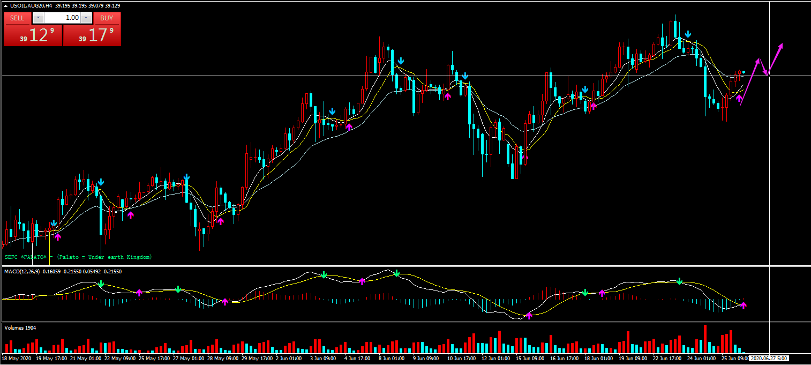Click the highlighted 2020.06.27 5:00 time label

click(x=769, y=358)
